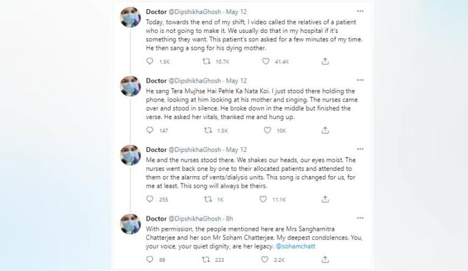The height and width of the screenshot is (271, 468).
Task: Like the tweet with 11.1K likes
Action: pyautogui.click(x=265, y=199)
